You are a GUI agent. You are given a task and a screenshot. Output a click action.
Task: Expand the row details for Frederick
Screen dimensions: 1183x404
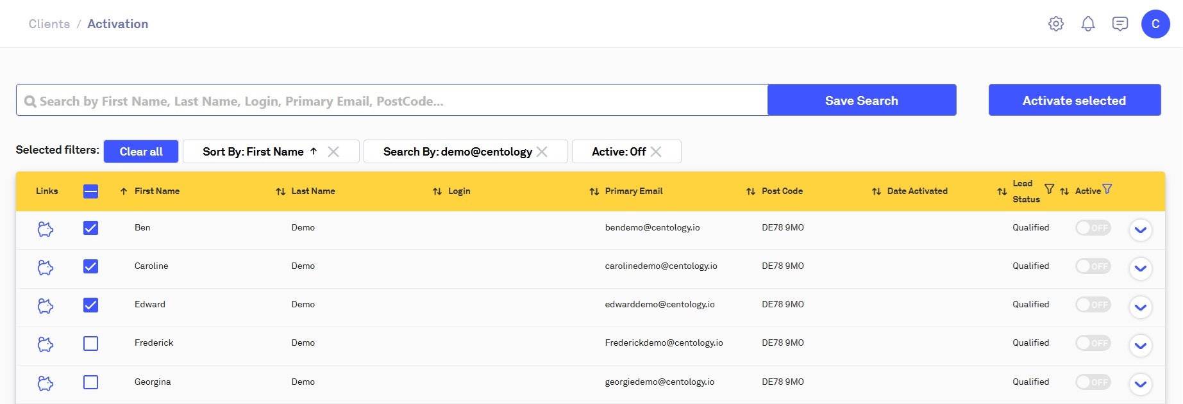(x=1140, y=346)
